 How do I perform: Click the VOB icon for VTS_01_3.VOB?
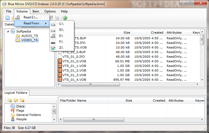coord(60,75)
